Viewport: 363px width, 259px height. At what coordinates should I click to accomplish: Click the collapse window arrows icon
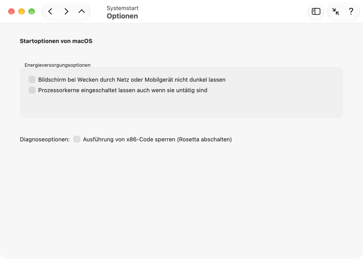[x=335, y=11]
